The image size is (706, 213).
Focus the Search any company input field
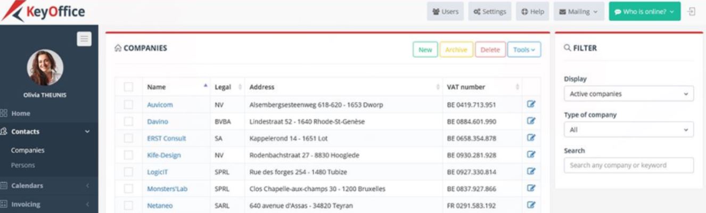(x=629, y=165)
